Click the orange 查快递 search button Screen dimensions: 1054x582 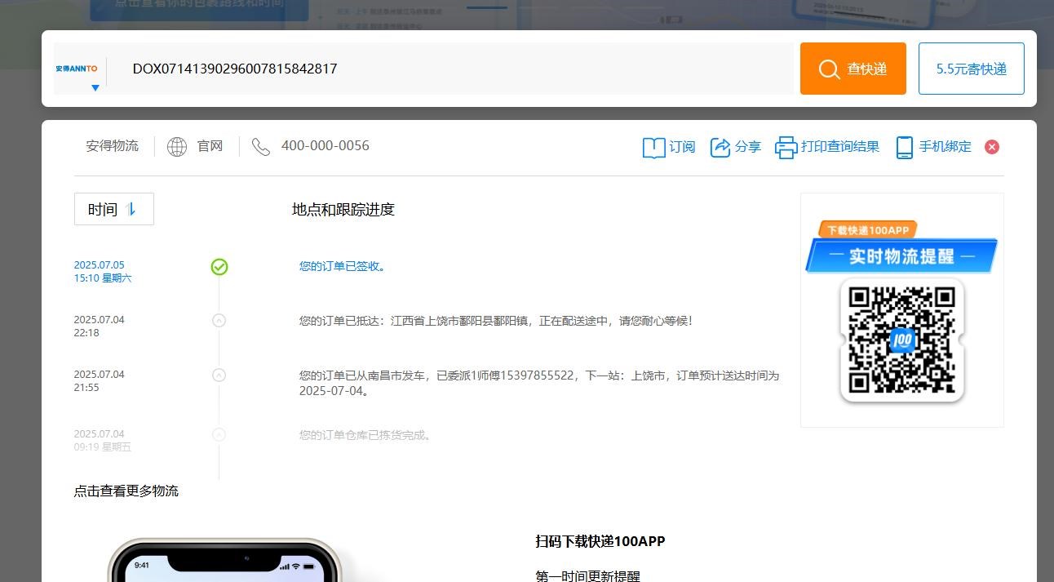[852, 69]
